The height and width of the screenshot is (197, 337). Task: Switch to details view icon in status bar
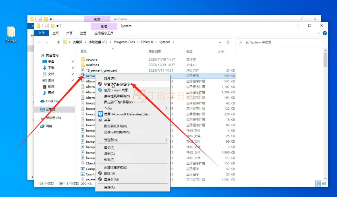click(x=318, y=183)
